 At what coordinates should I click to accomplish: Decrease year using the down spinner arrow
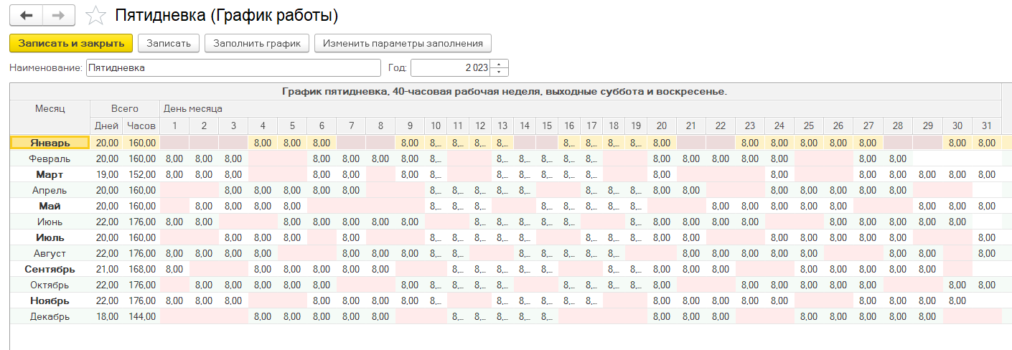click(502, 72)
